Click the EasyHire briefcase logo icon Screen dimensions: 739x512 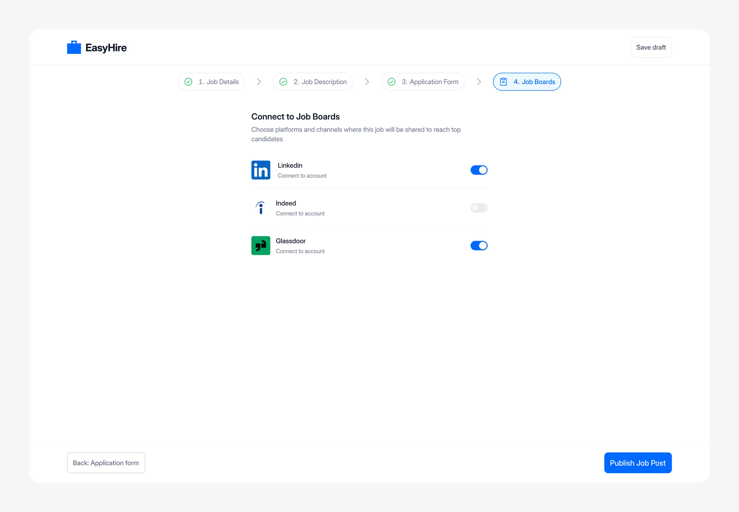tap(74, 47)
